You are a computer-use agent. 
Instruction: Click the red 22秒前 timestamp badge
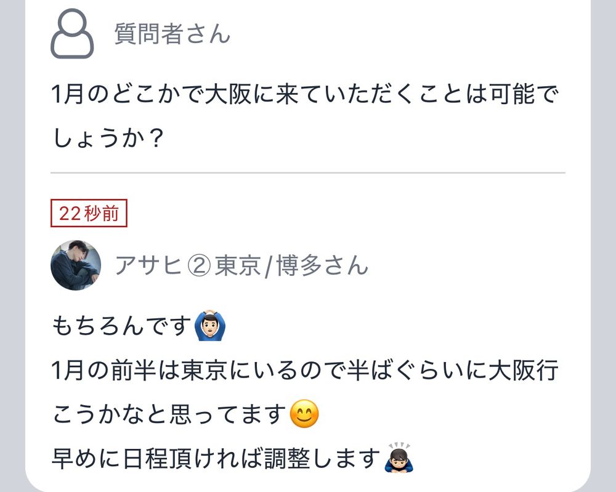[x=89, y=213]
